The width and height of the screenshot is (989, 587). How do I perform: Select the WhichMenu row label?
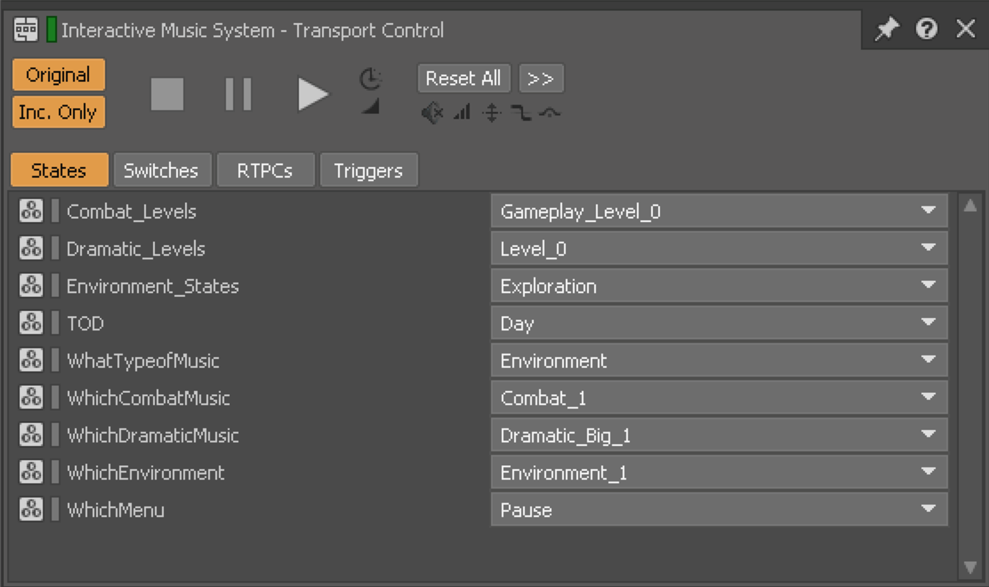coord(116,510)
